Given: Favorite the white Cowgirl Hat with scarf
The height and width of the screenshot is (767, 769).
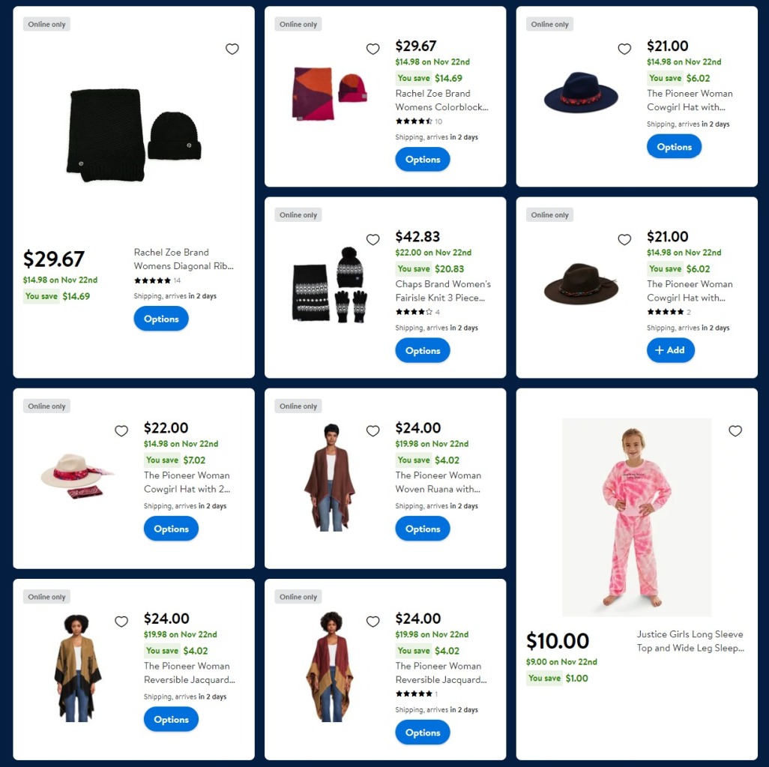Looking at the screenshot, I should point(121,430).
